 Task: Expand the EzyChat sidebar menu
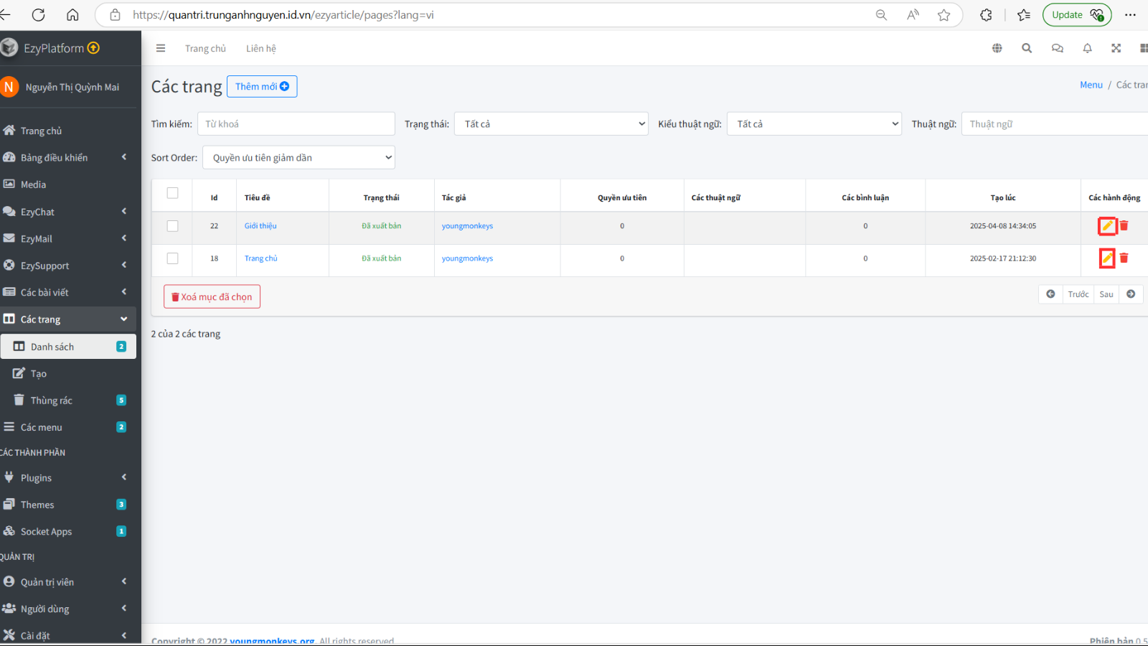[68, 212]
